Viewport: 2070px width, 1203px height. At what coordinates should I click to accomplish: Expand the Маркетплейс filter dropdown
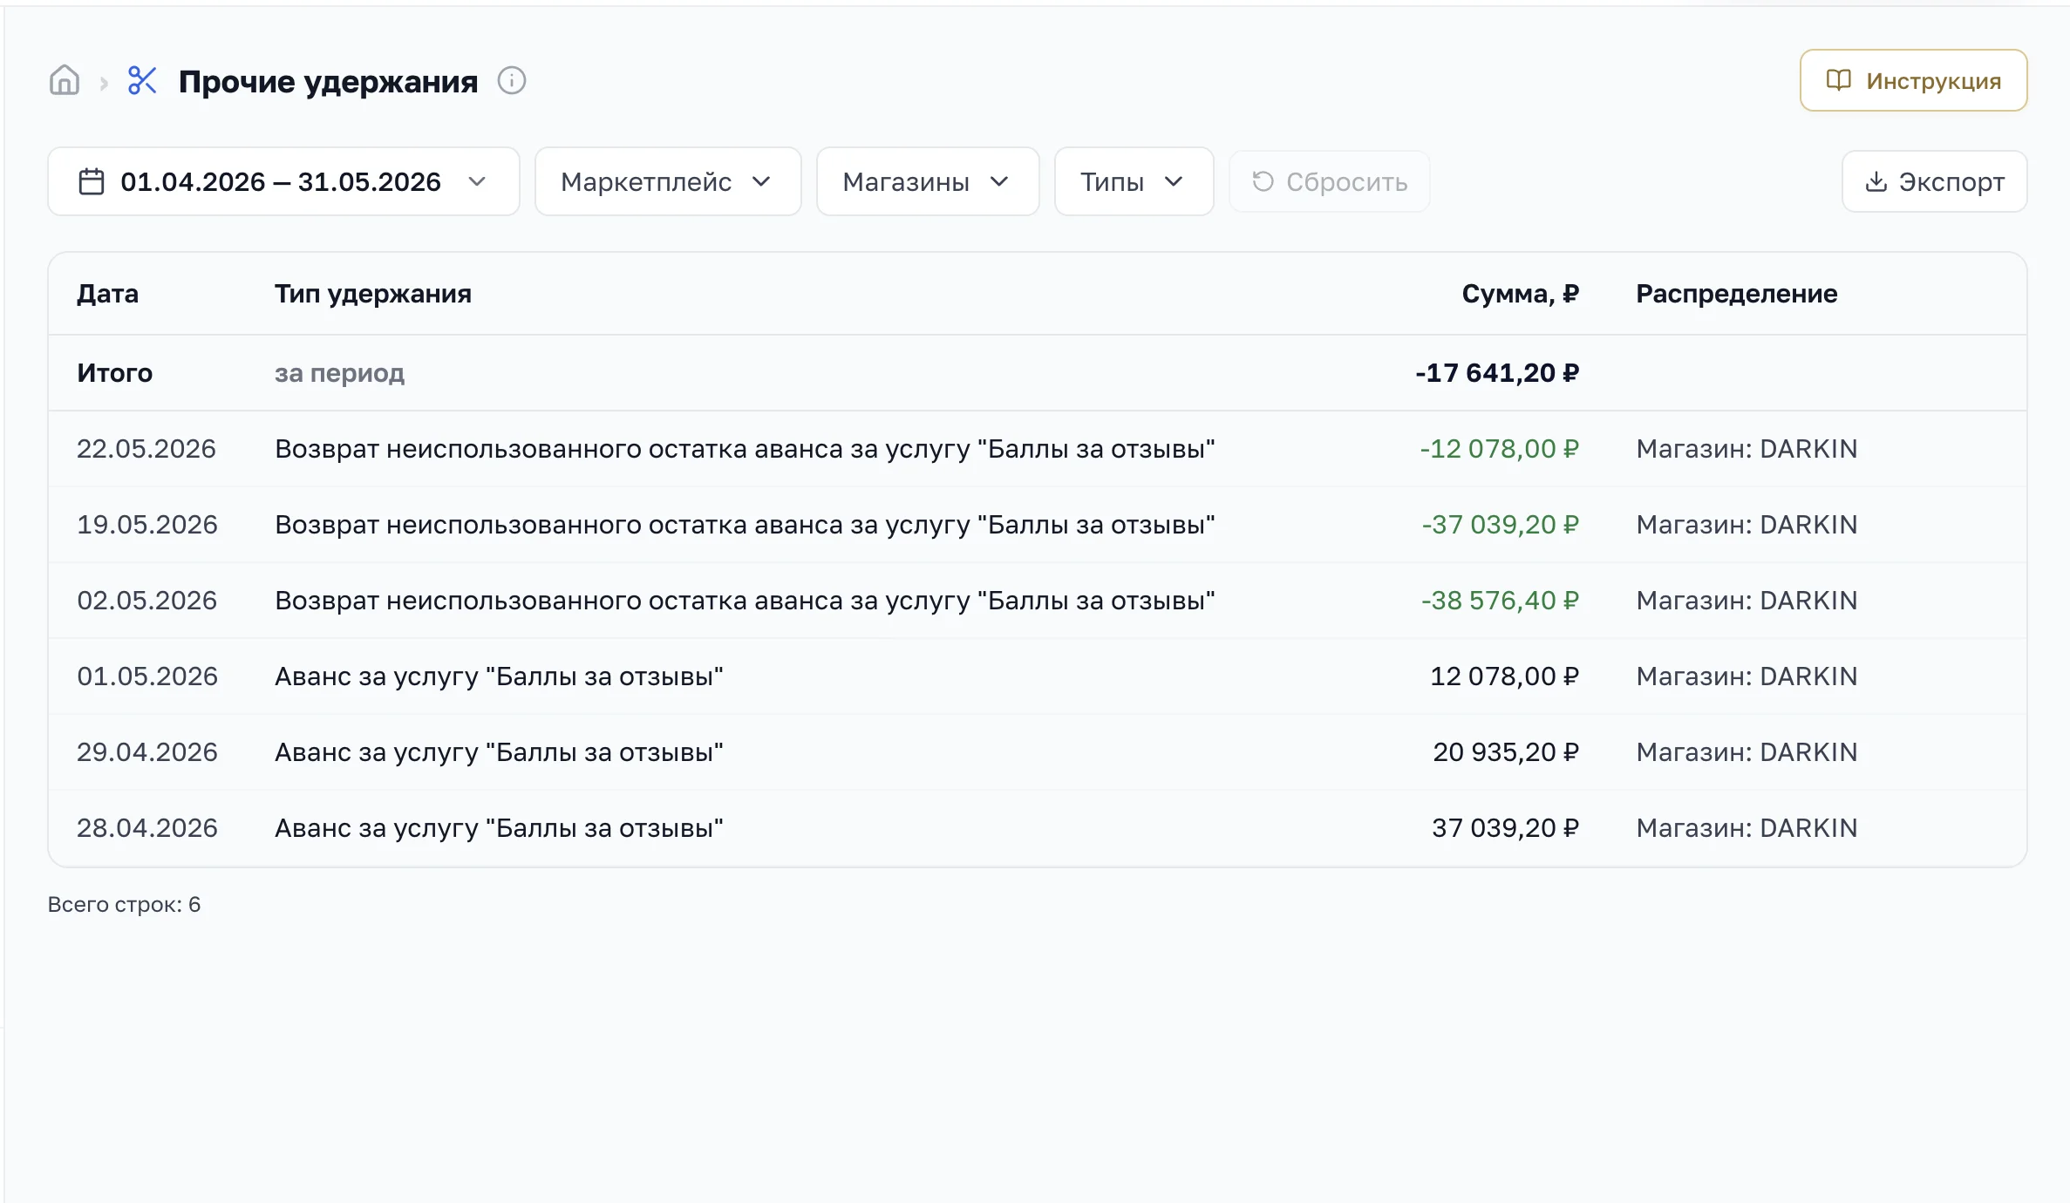(x=668, y=181)
